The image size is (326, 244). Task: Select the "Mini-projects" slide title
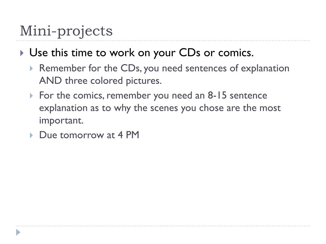pos(66,31)
